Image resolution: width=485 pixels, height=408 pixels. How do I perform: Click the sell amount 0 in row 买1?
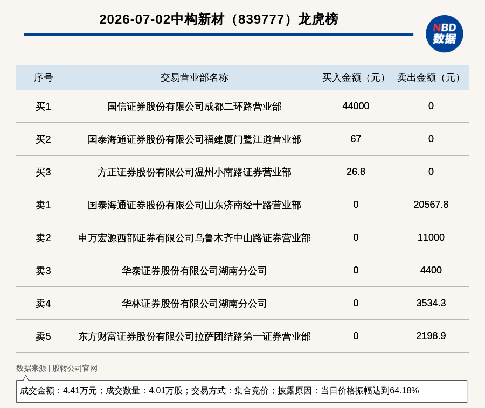click(x=431, y=106)
